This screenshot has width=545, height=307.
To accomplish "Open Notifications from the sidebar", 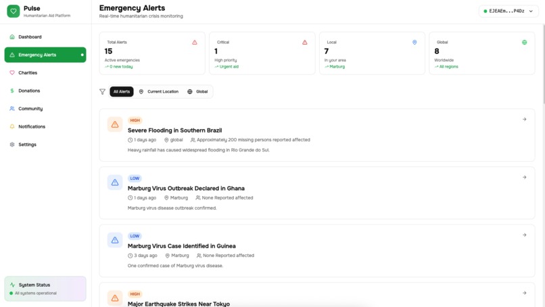I will click(x=45, y=126).
